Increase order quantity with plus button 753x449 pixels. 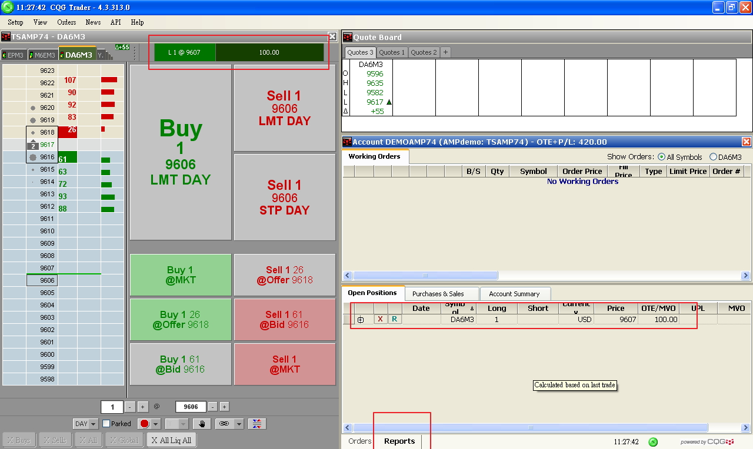coord(143,407)
